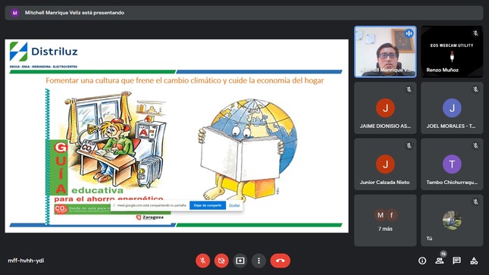Screen dimensions: 489x275
Task: Select Mitchell Manrique video tile
Action: click(x=385, y=52)
